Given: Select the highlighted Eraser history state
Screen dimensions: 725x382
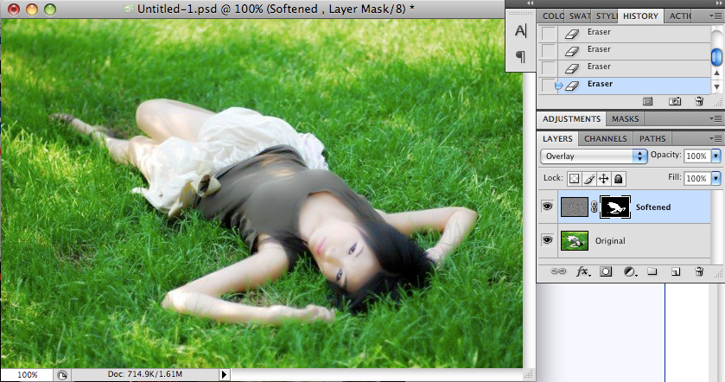Looking at the screenshot, I should coord(624,86).
